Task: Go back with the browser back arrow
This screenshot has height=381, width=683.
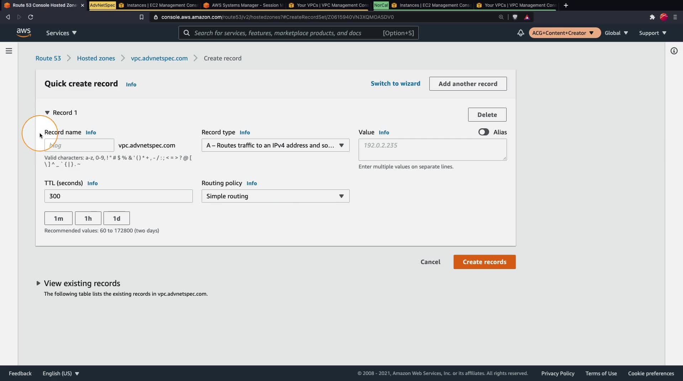Action: 8,17
